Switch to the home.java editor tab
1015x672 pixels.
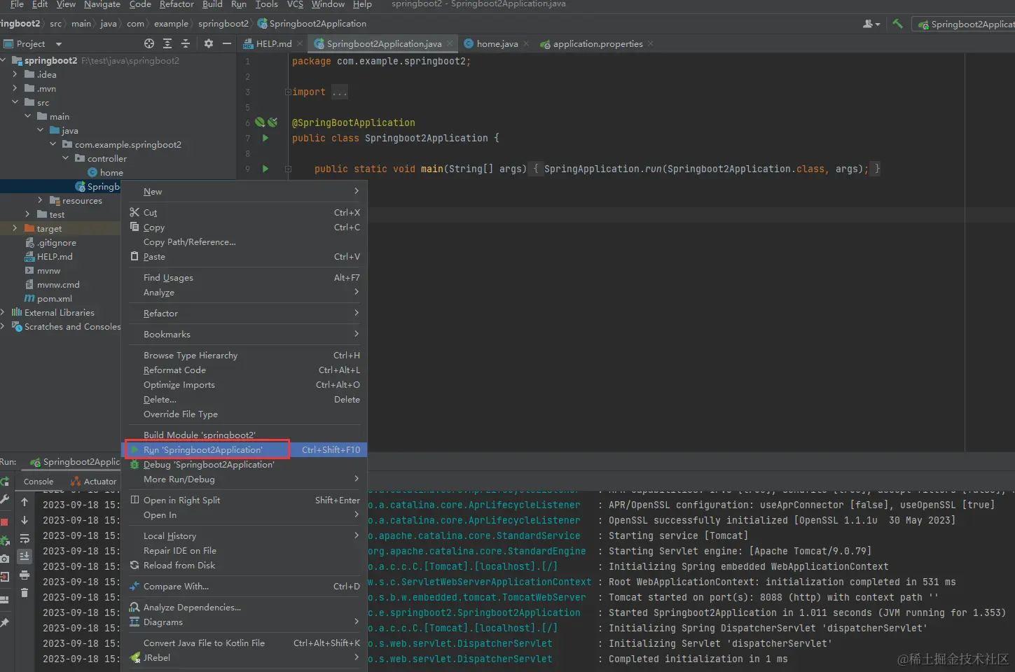click(497, 43)
